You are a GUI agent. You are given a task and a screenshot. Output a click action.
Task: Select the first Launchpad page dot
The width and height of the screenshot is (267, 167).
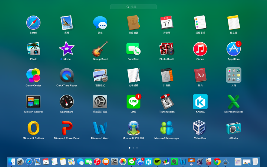click(129, 148)
